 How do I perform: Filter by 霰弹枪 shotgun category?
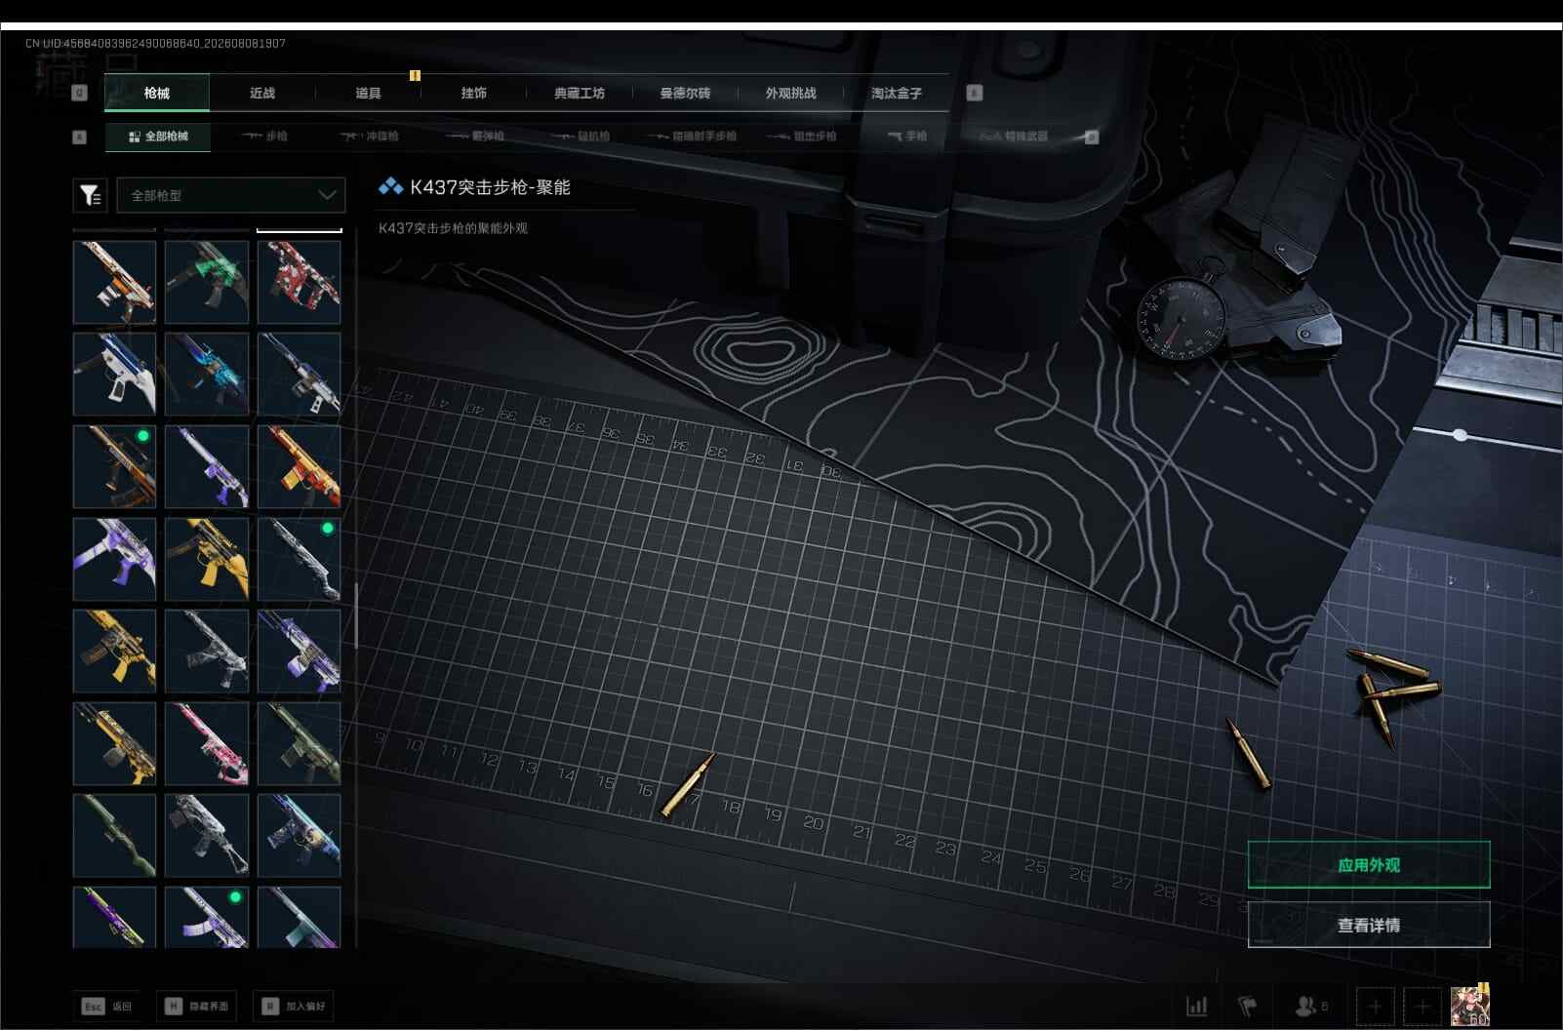coord(475,136)
